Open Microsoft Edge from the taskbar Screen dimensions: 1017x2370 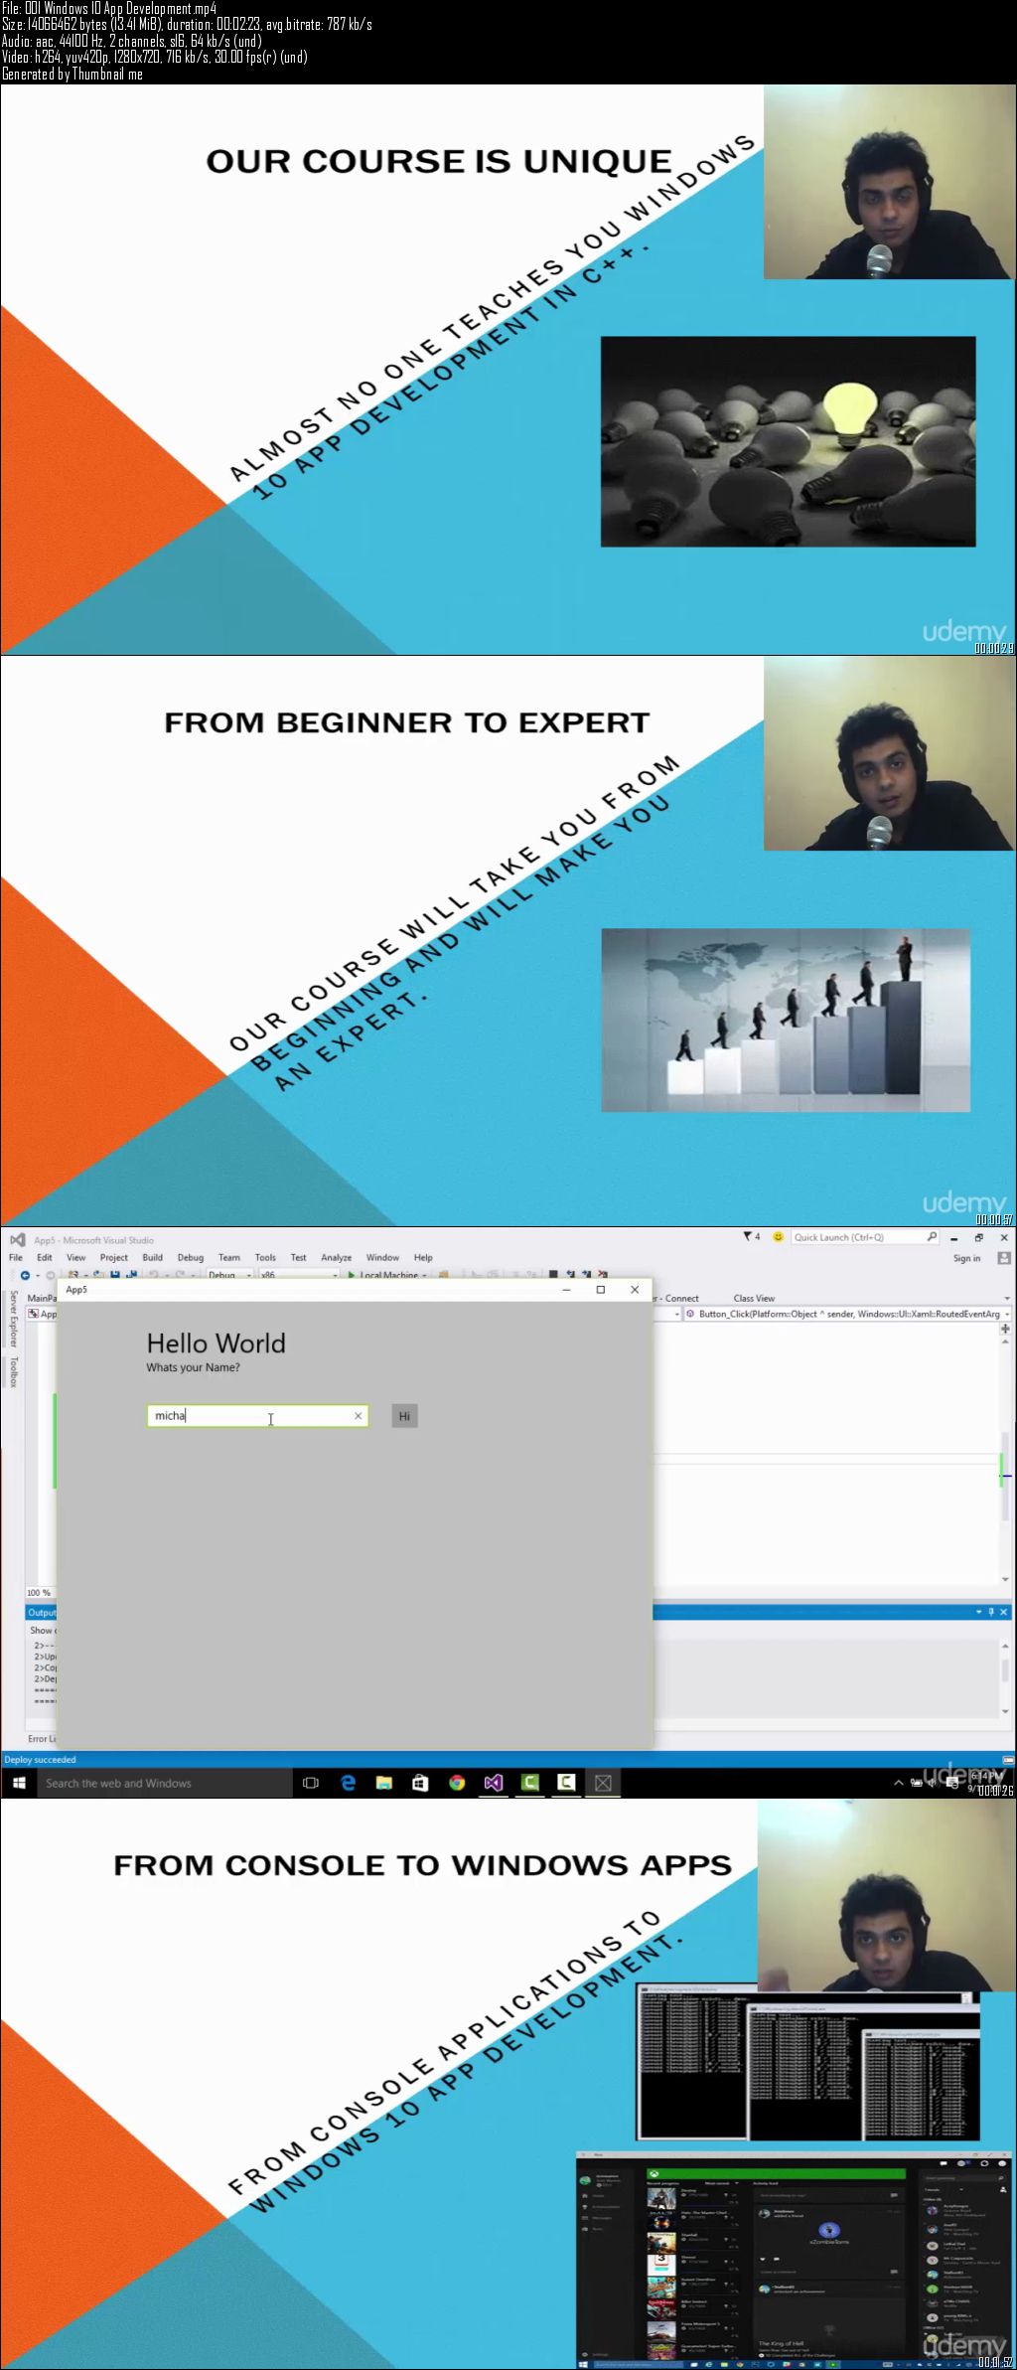point(348,1783)
